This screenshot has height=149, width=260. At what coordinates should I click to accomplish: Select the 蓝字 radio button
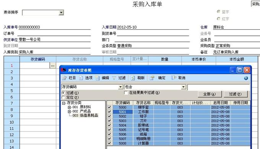point(219,11)
